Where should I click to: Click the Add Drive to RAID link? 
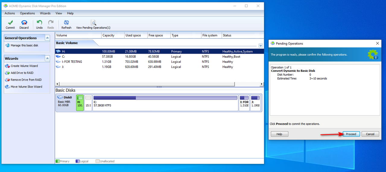(x=22, y=73)
